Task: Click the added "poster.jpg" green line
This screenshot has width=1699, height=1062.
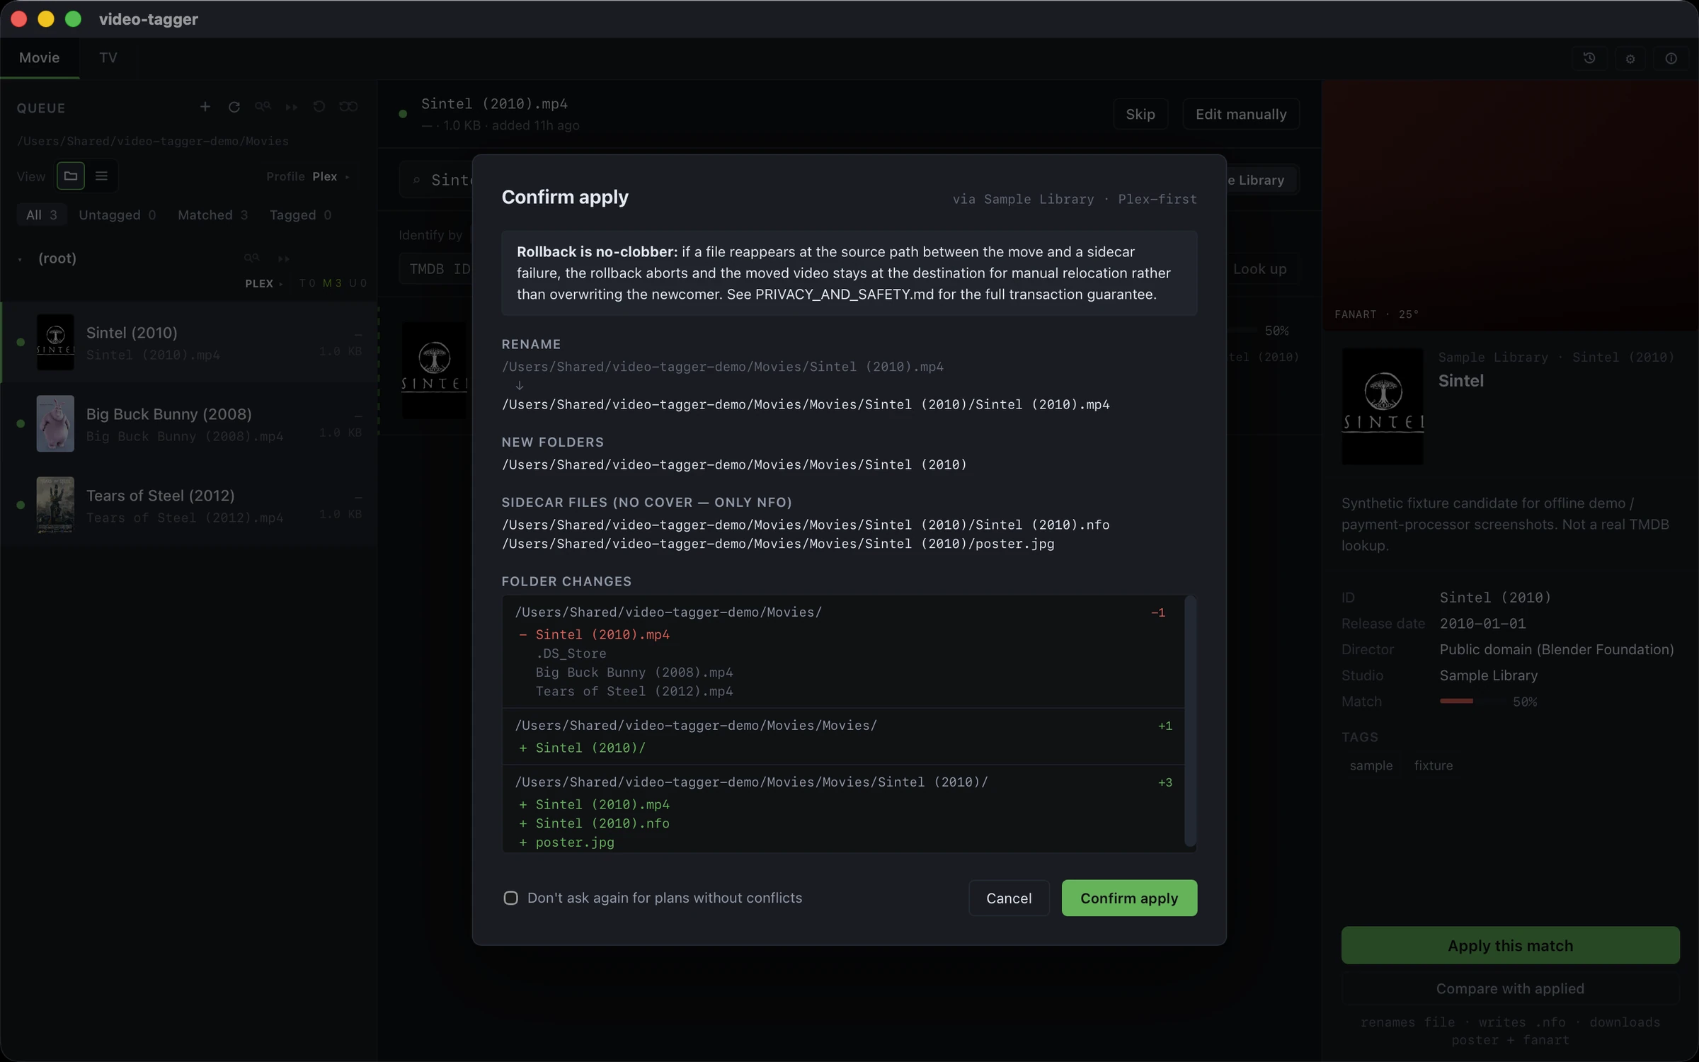Action: point(567,843)
